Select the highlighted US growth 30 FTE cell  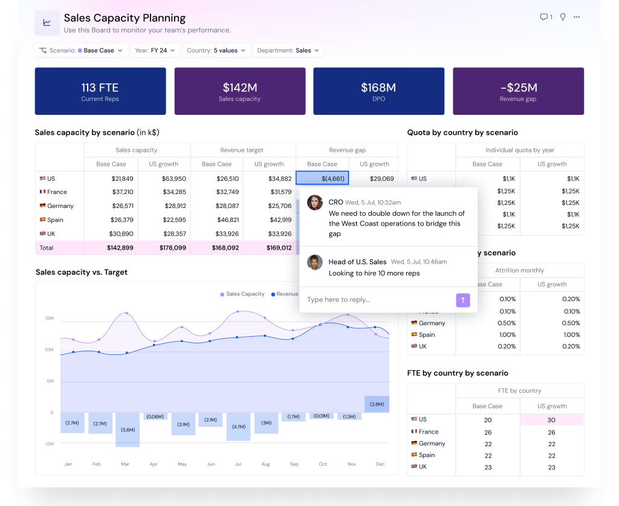coord(552,420)
